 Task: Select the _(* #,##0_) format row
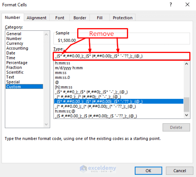[x=119, y=97]
